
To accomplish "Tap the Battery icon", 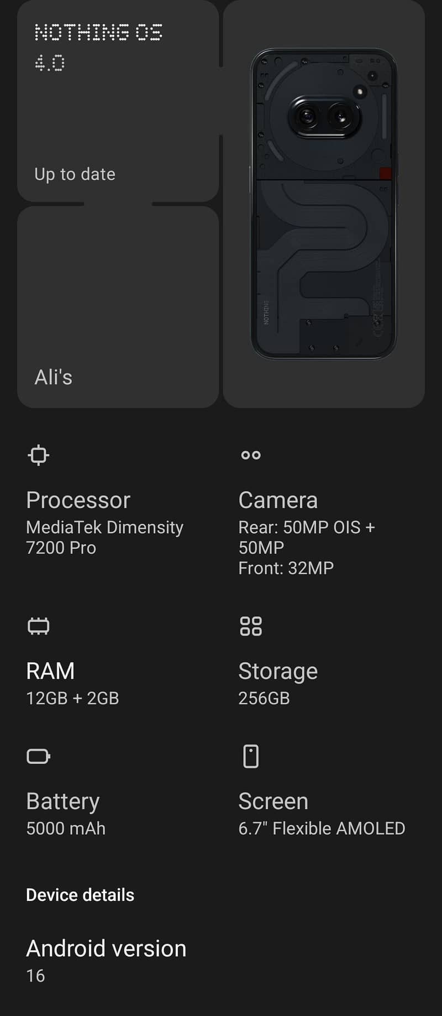I will pos(38,756).
